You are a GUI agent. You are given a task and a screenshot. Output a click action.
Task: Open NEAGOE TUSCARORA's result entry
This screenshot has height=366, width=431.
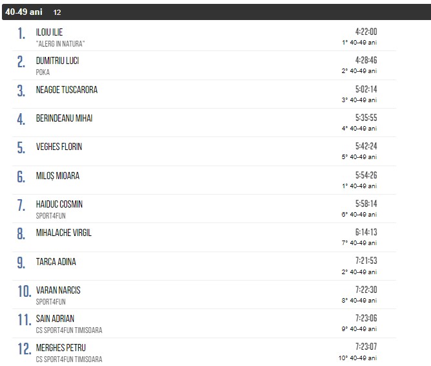[x=67, y=90]
